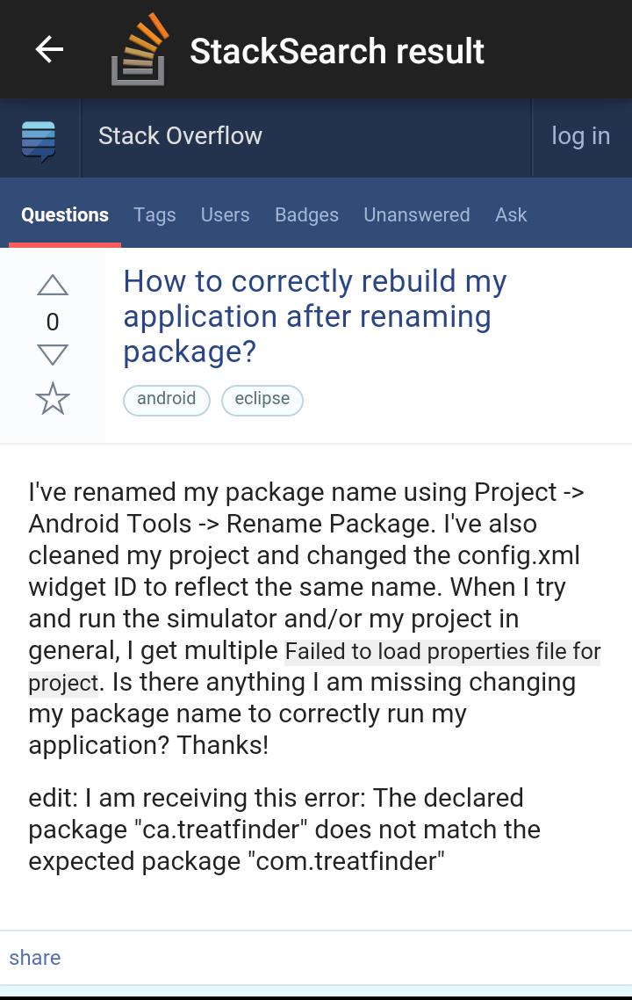Tap the share link below the question
The height and width of the screenshot is (1000, 632).
(x=35, y=958)
